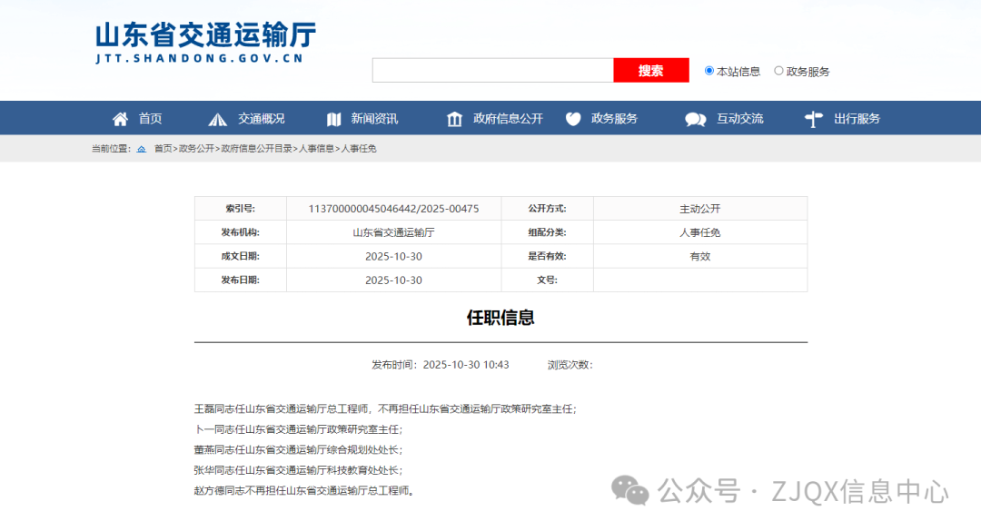Click the signpost icon beside 出行服务
Viewport: 981px width, 531px height.
pos(813,119)
